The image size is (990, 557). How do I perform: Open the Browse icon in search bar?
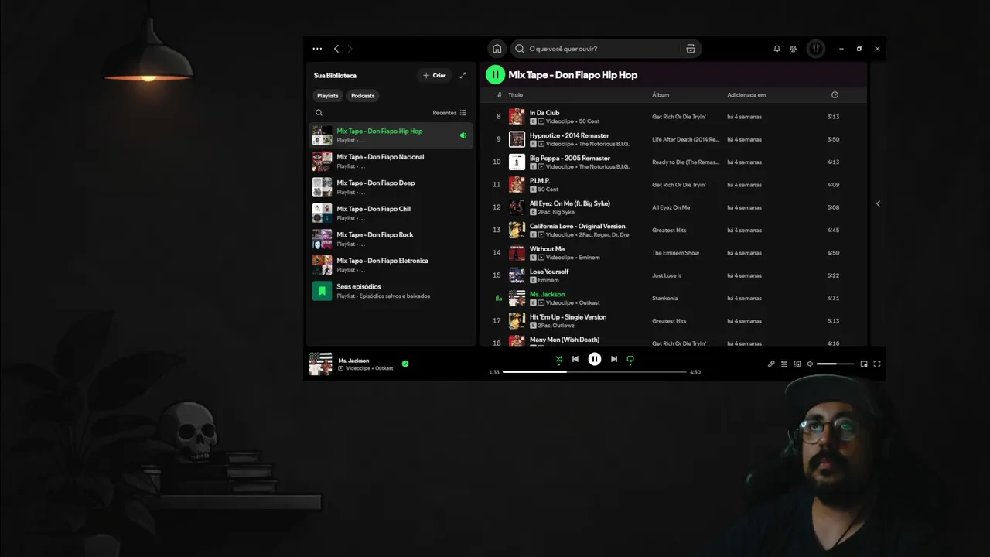click(691, 49)
